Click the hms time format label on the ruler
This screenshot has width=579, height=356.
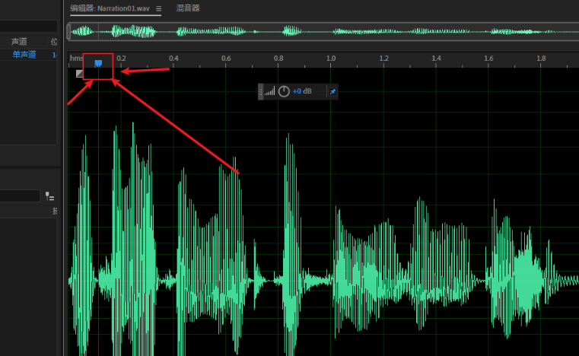pos(76,59)
